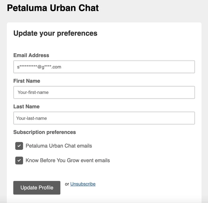Open the Unsubscribe link
The image size is (208, 203).
pos(83,184)
